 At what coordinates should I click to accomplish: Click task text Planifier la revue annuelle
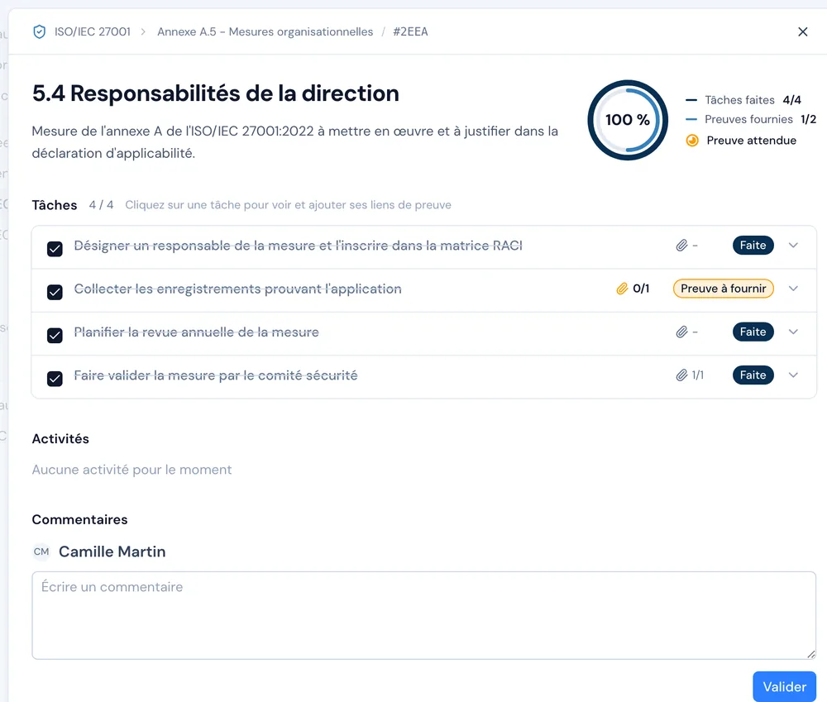pyautogui.click(x=196, y=332)
